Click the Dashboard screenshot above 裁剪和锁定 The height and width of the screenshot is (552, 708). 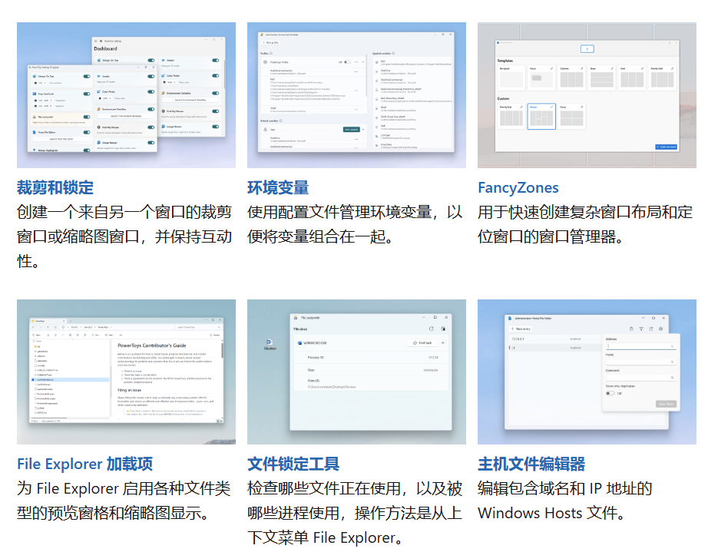[127, 95]
